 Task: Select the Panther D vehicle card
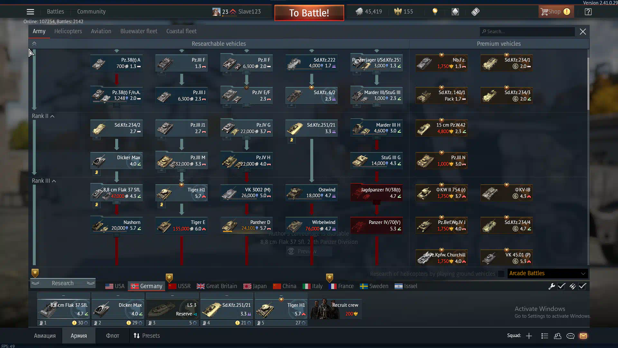[247, 225]
